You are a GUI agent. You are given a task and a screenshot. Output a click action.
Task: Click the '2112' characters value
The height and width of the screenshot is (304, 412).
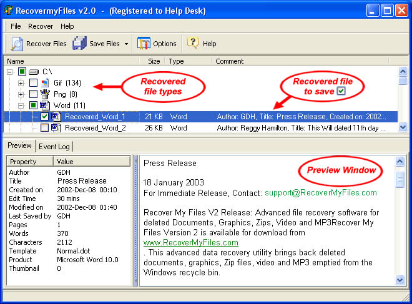tap(64, 242)
